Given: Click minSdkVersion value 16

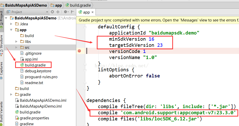Looking at the screenshot, I should 151,39.
